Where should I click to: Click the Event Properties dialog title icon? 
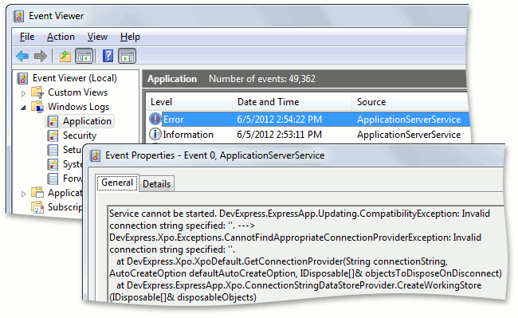pos(95,155)
